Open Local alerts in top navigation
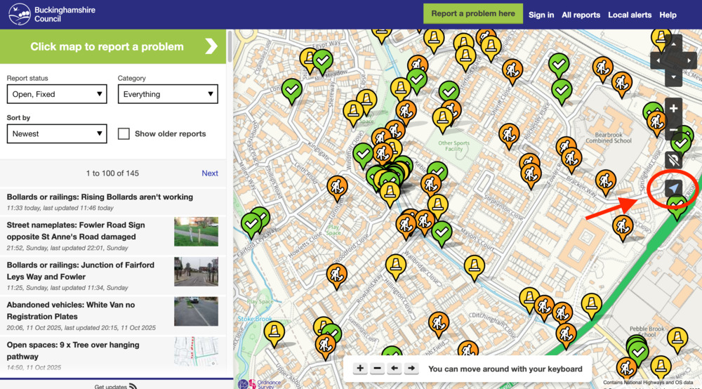The width and height of the screenshot is (702, 389). tap(630, 15)
